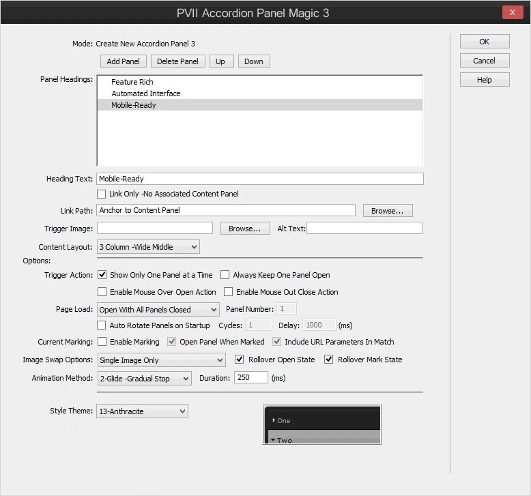
Task: Close the dialog with the red X
Action: pyautogui.click(x=513, y=12)
